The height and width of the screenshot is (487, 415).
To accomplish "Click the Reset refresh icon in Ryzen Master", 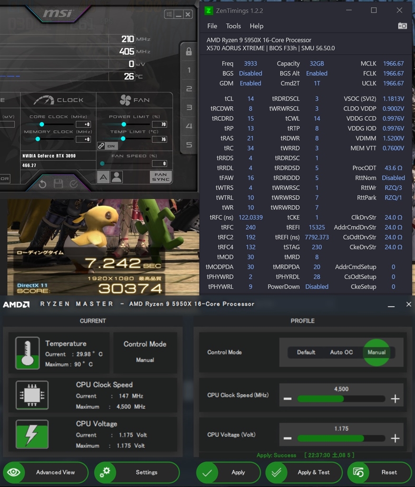I will tap(358, 472).
